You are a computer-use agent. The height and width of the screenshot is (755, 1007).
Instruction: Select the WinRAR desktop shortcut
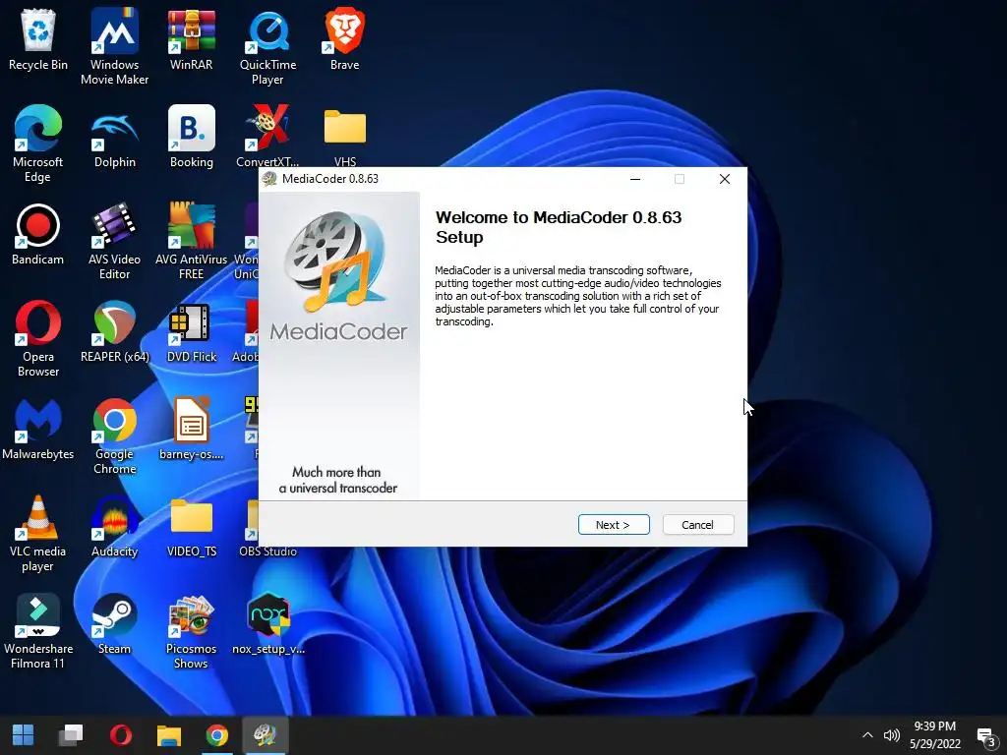[192, 38]
